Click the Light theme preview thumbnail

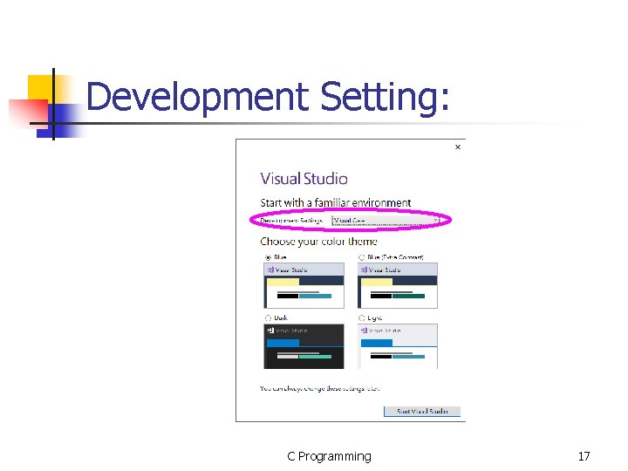pyautogui.click(x=398, y=346)
